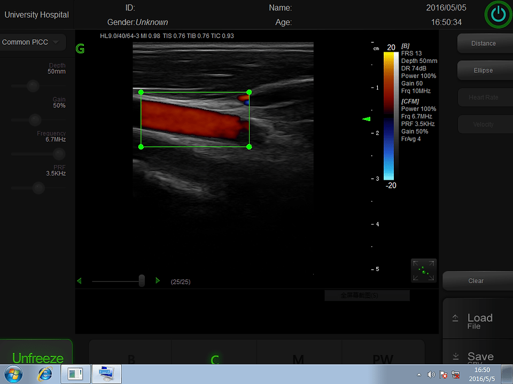This screenshot has width=513, height=384.
Task: Click top-right handle of color ROI box
Action: pyautogui.click(x=249, y=92)
